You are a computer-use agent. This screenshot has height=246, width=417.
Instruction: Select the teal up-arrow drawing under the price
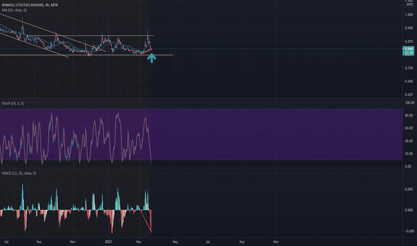click(152, 58)
